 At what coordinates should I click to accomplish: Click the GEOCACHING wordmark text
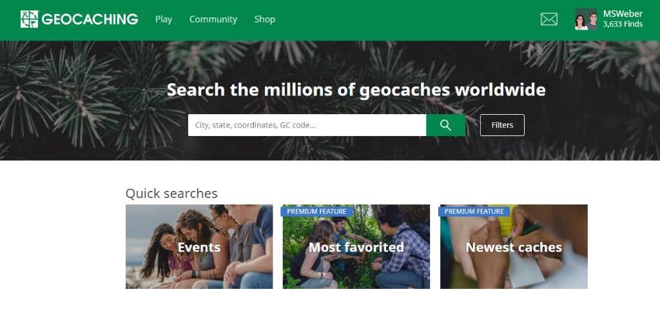pyautogui.click(x=90, y=19)
